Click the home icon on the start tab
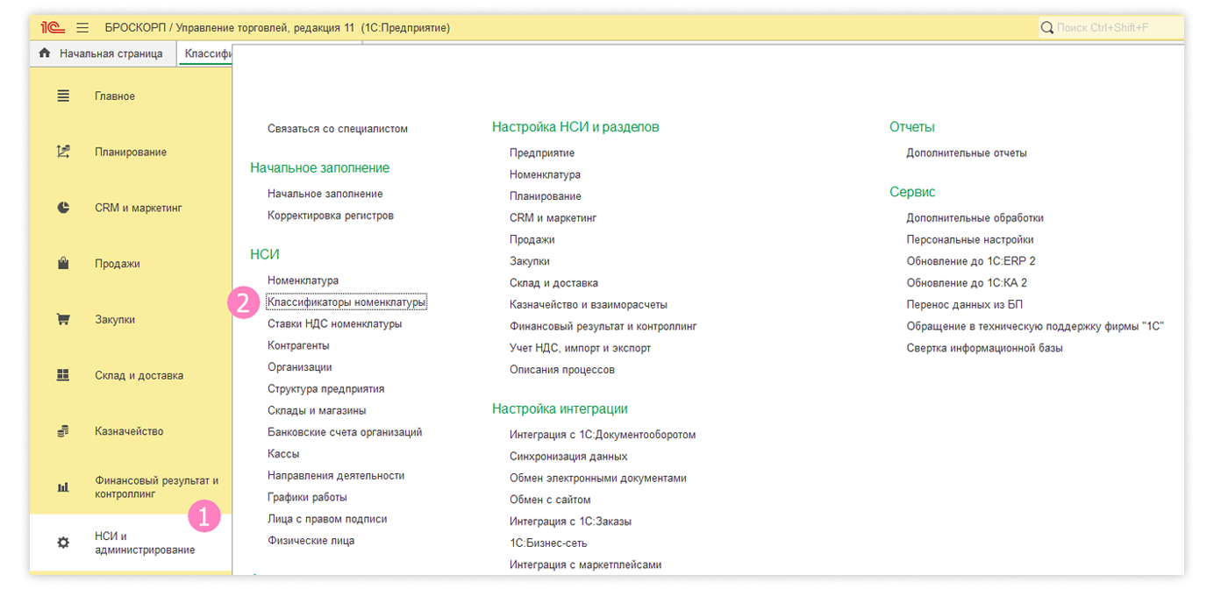The height and width of the screenshot is (589, 1214). 45,53
